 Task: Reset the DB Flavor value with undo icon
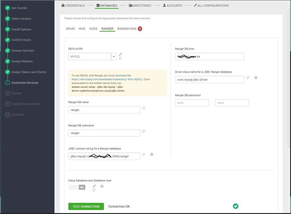pyautogui.click(x=120, y=58)
